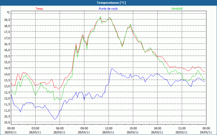Click the 13,0 y-axis value
This screenshot has height=135, width=217.
tap(7, 86)
